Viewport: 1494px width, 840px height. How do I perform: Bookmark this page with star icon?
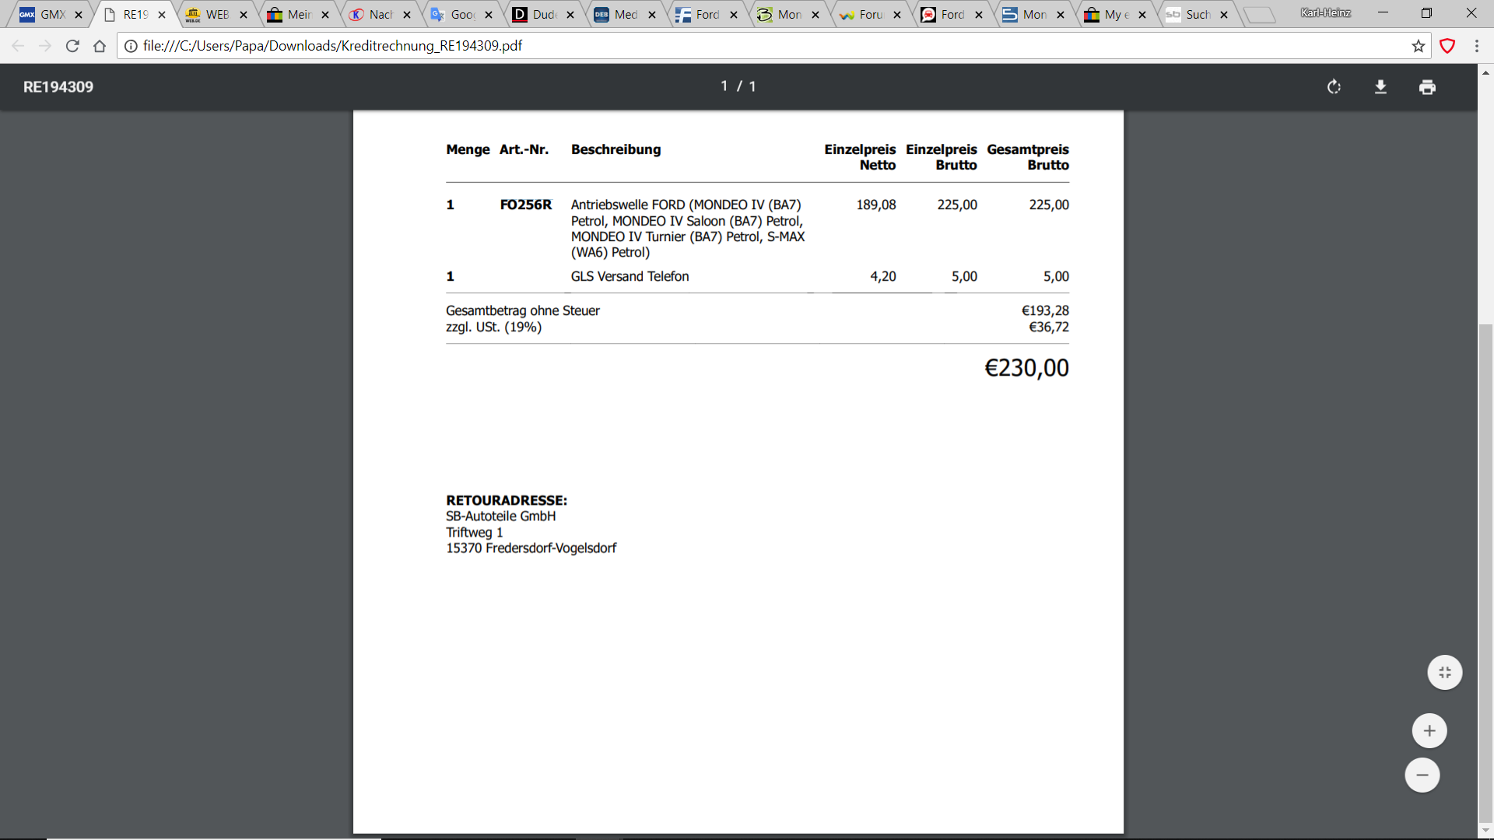click(1419, 46)
